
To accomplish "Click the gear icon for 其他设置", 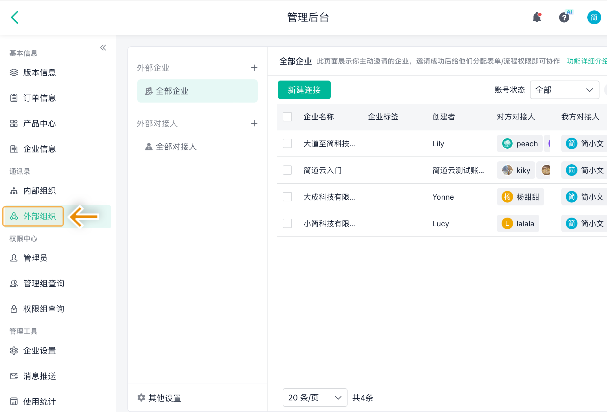I will click(x=141, y=398).
